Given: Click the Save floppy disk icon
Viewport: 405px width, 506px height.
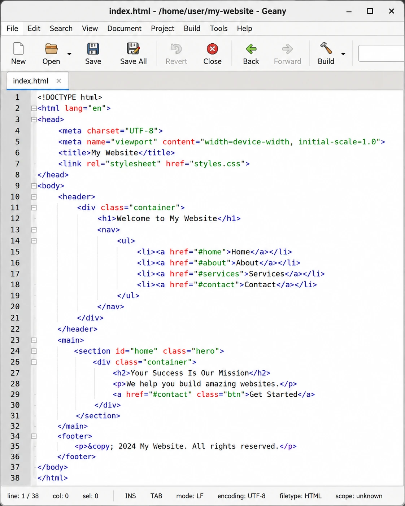Looking at the screenshot, I should 93,48.
